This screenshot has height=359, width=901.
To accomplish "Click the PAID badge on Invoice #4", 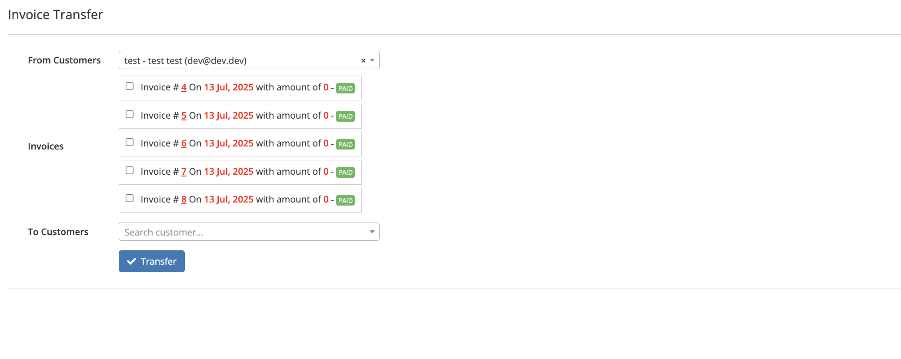I will (345, 88).
